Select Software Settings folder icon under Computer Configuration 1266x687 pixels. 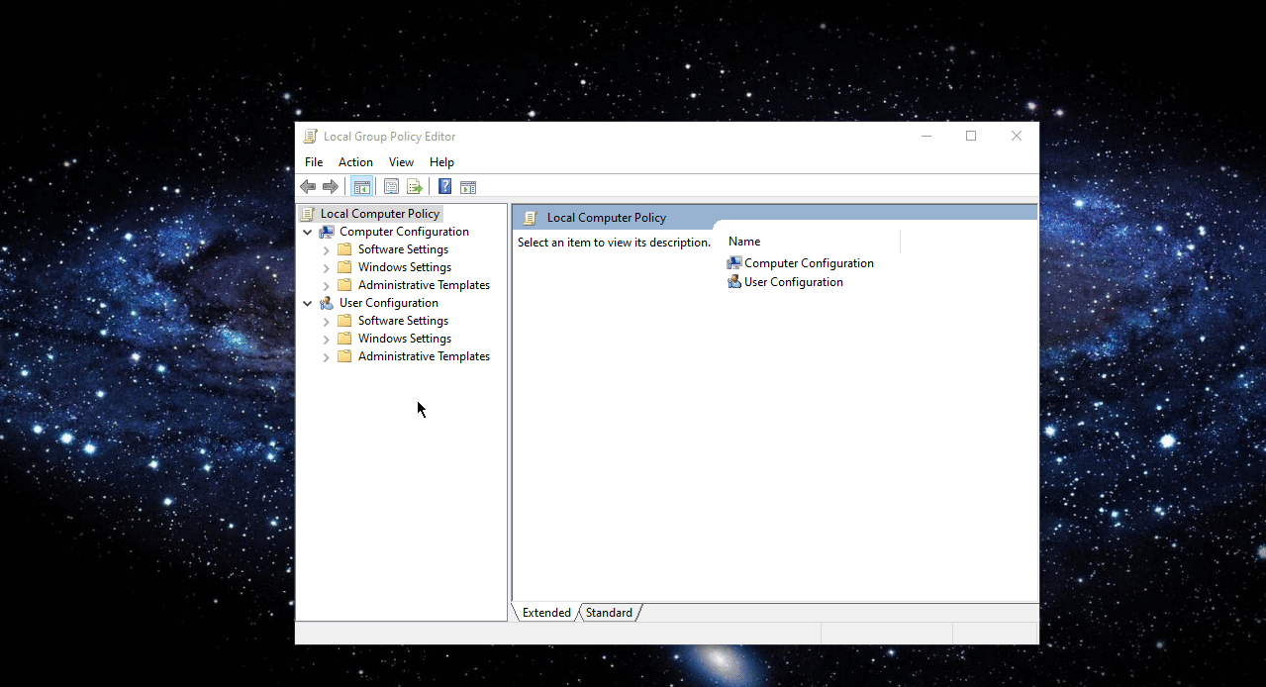click(x=344, y=249)
